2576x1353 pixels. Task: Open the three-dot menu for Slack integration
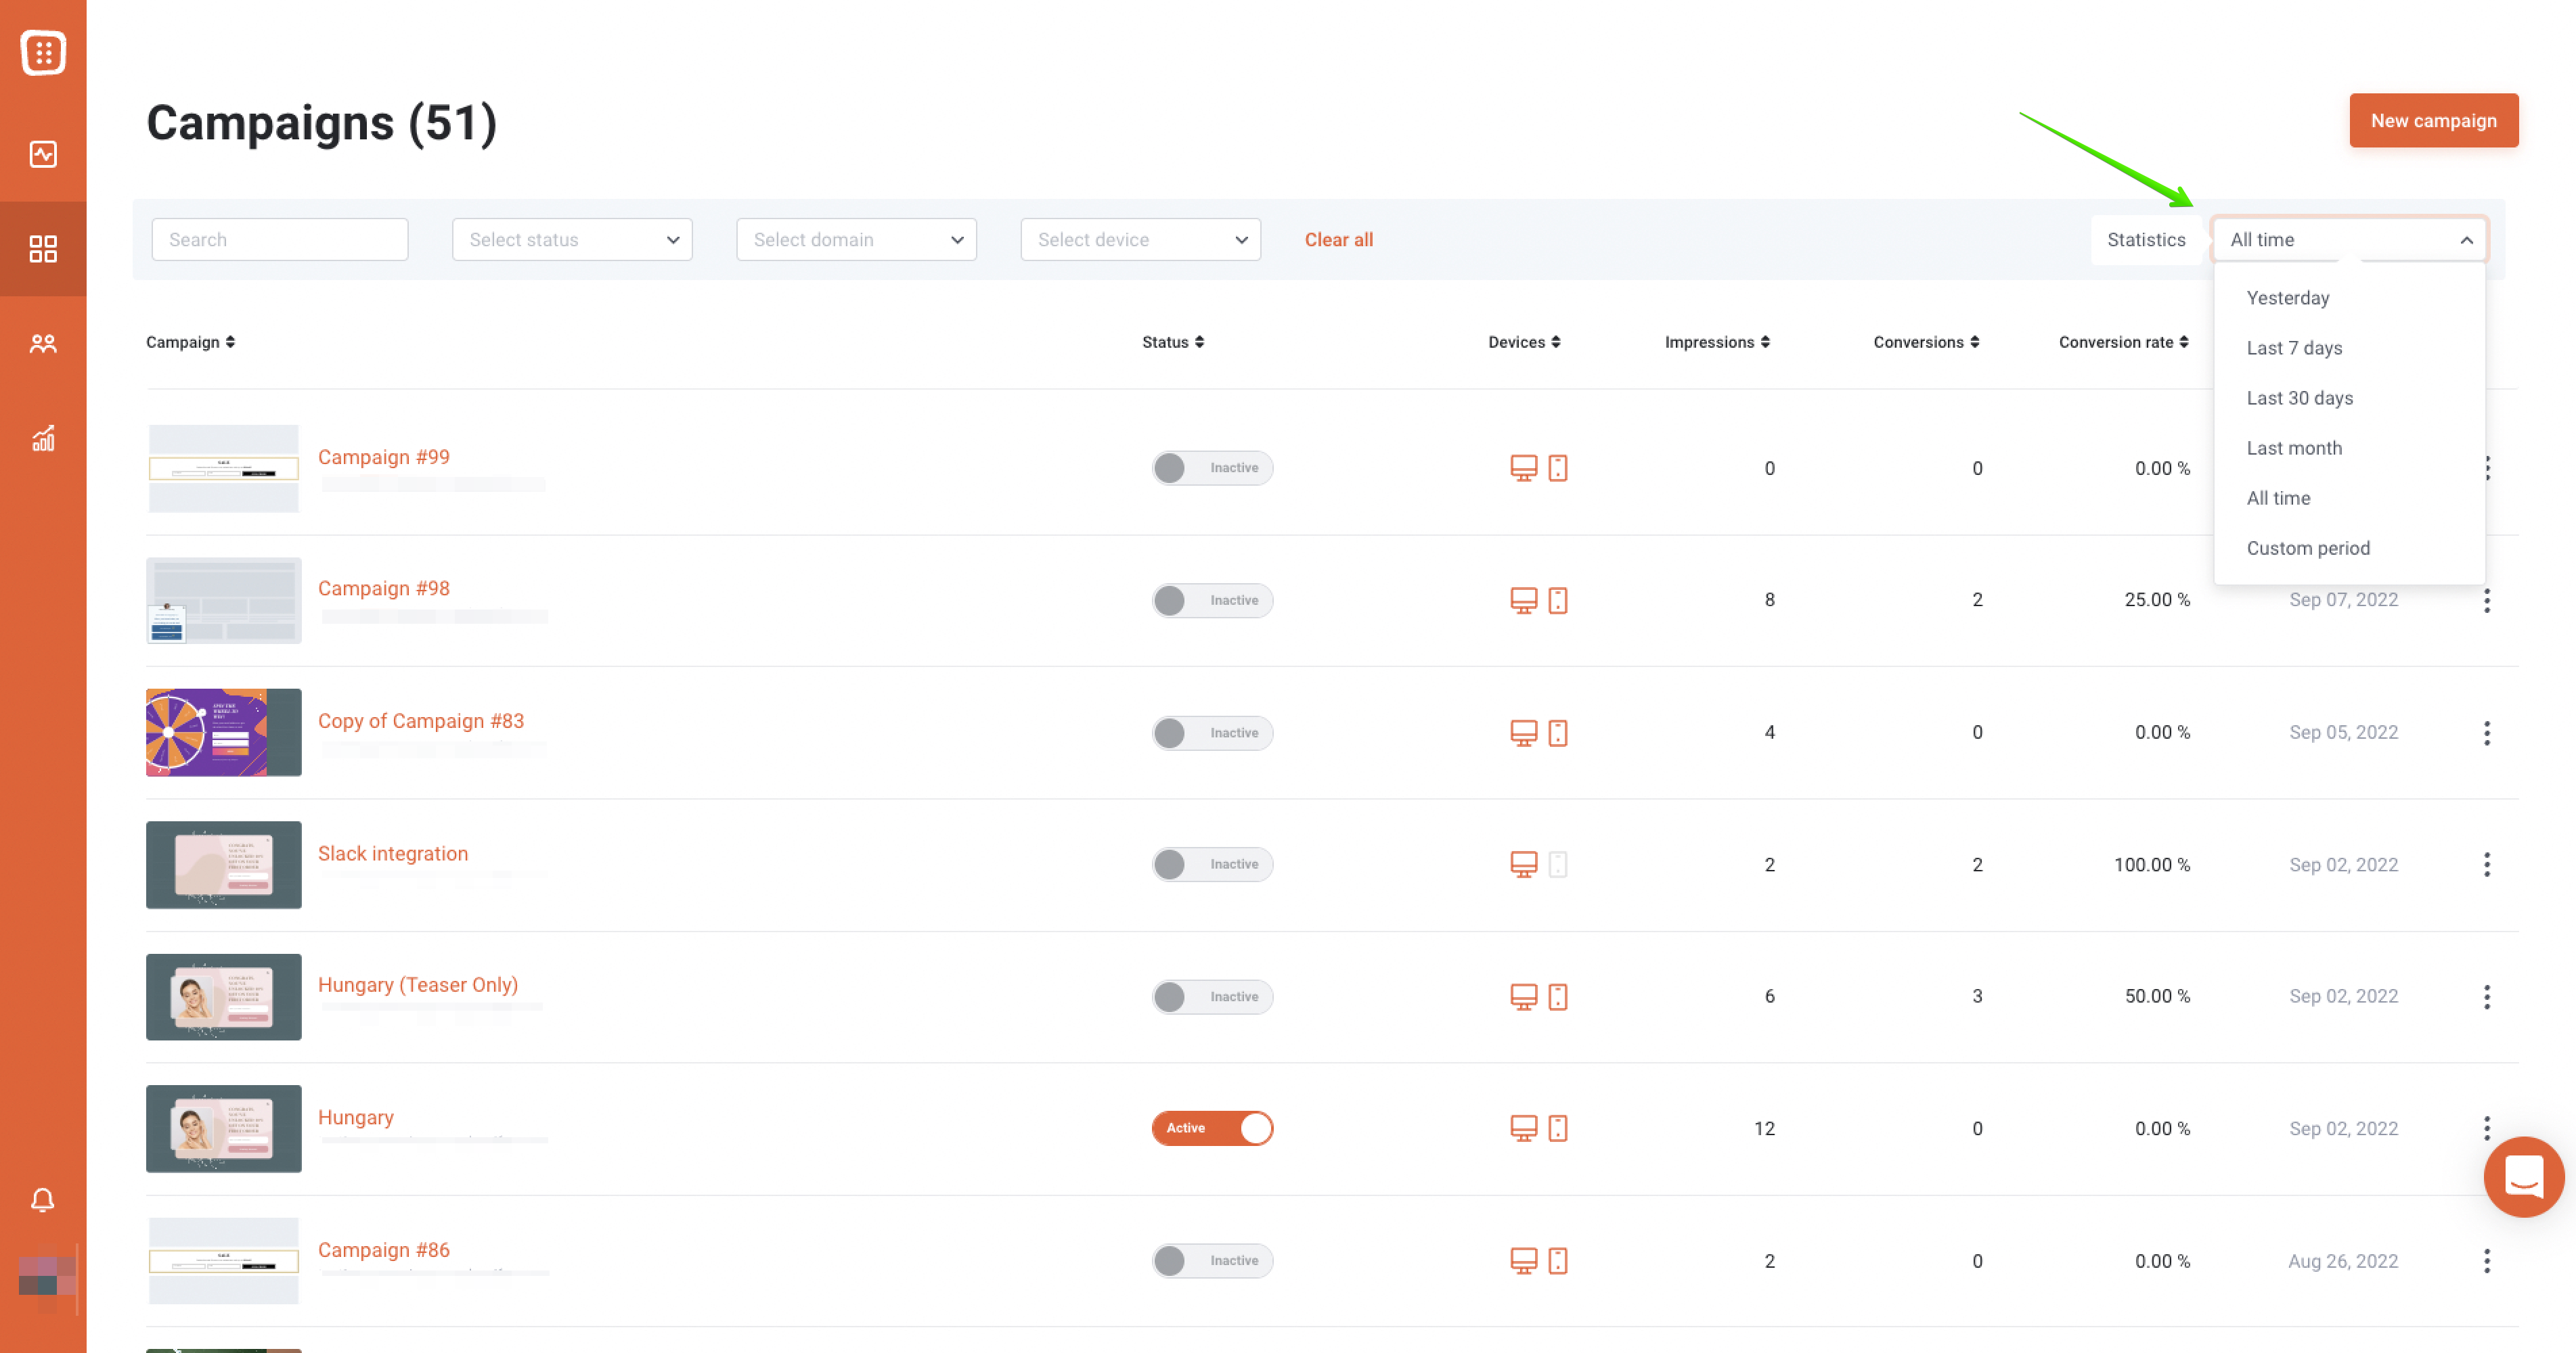[x=2486, y=865]
